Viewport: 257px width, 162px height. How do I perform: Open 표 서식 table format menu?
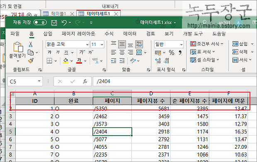click(x=203, y=52)
